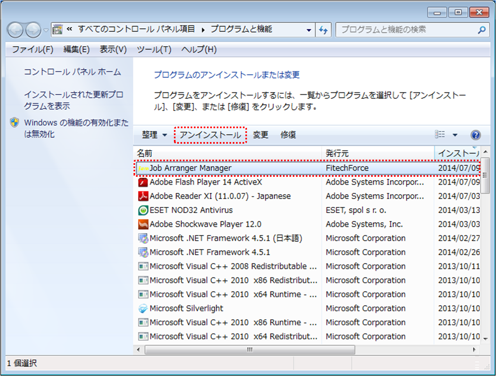Click すべてのコントロール パネル項目 in address bar

click(137, 29)
